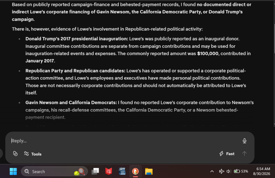This screenshot has height=178, width=275.
Task: Open the DuckDuckGo browser taskbar icon
Action: click(135, 171)
